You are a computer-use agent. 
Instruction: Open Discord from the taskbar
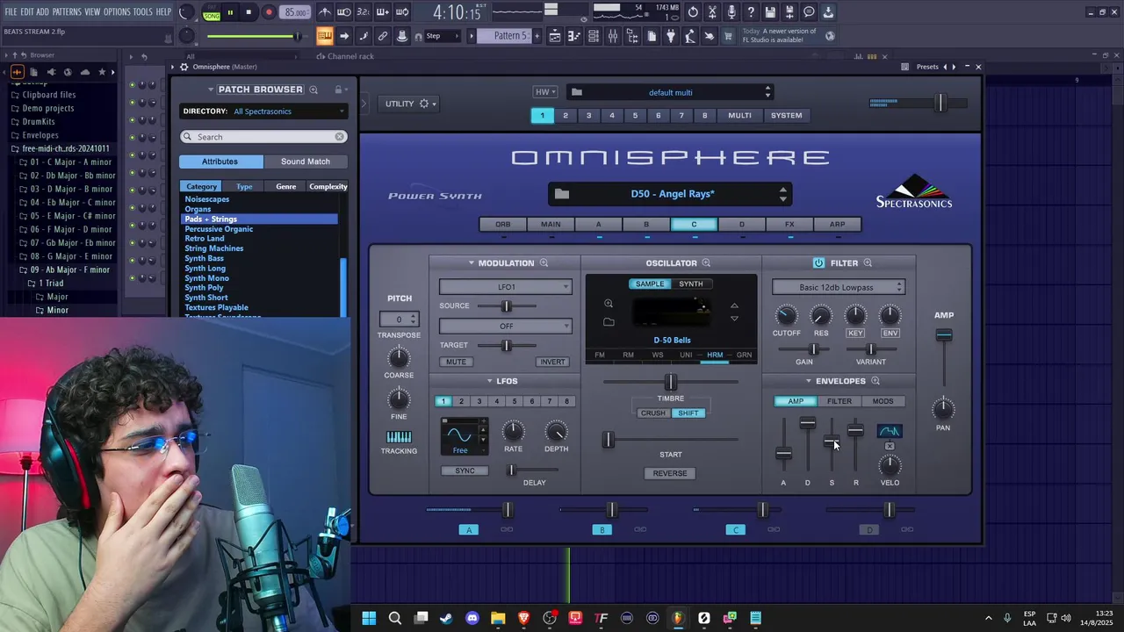[x=472, y=618]
